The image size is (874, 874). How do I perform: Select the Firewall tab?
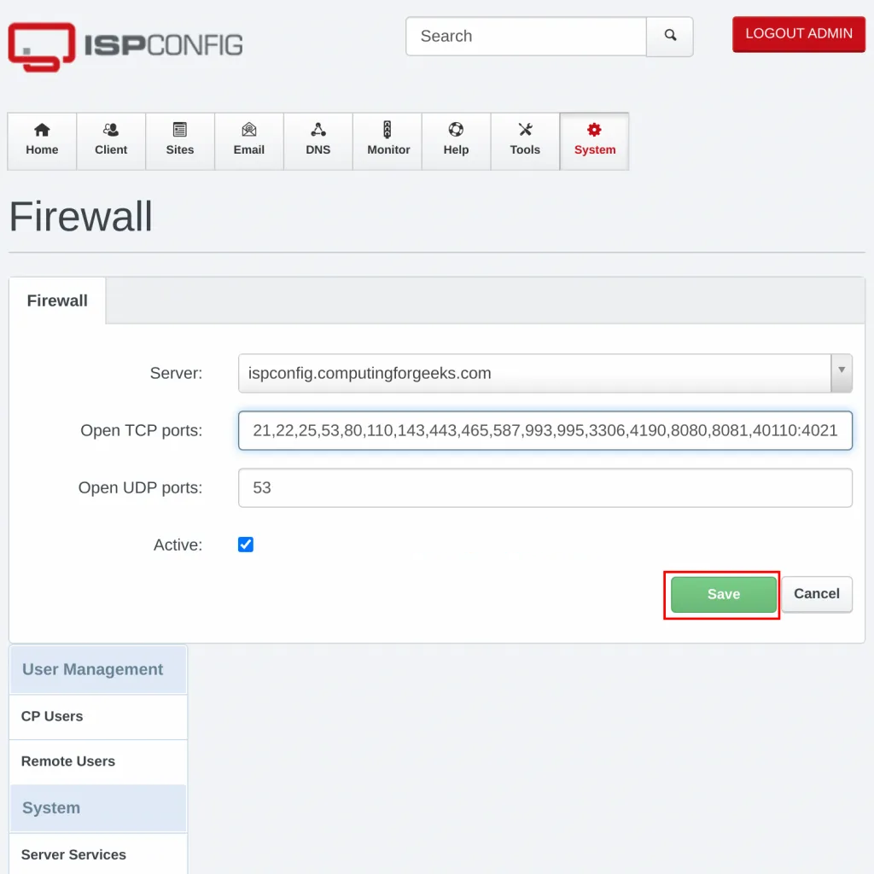(57, 300)
